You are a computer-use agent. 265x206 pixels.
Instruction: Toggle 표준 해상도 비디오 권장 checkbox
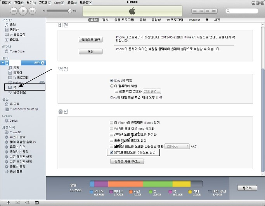click(x=111, y=140)
